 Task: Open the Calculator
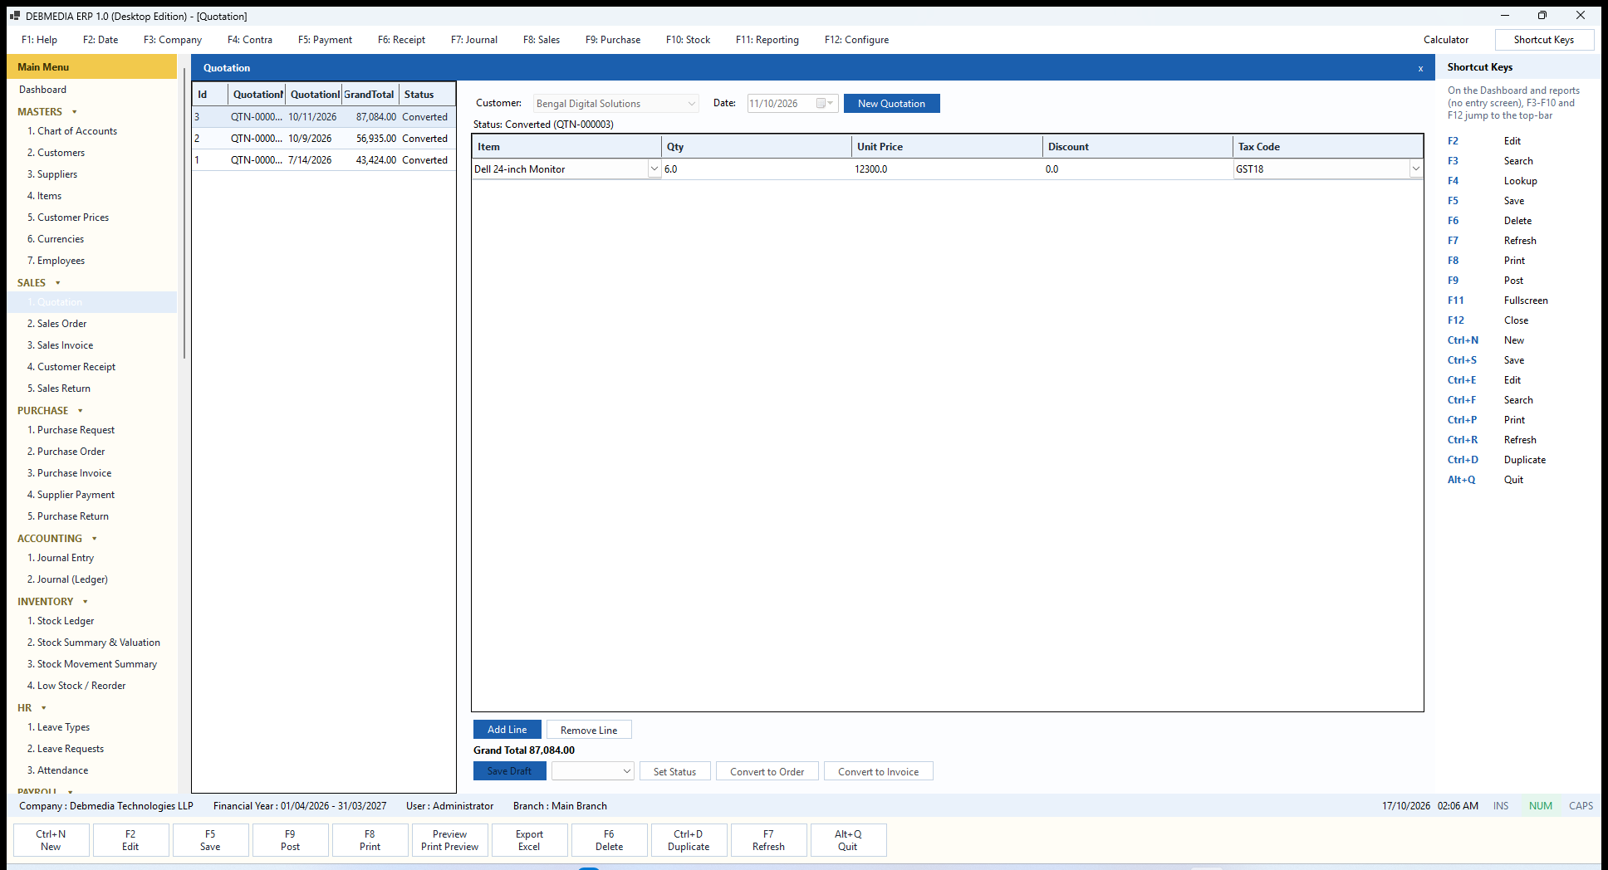click(x=1445, y=40)
